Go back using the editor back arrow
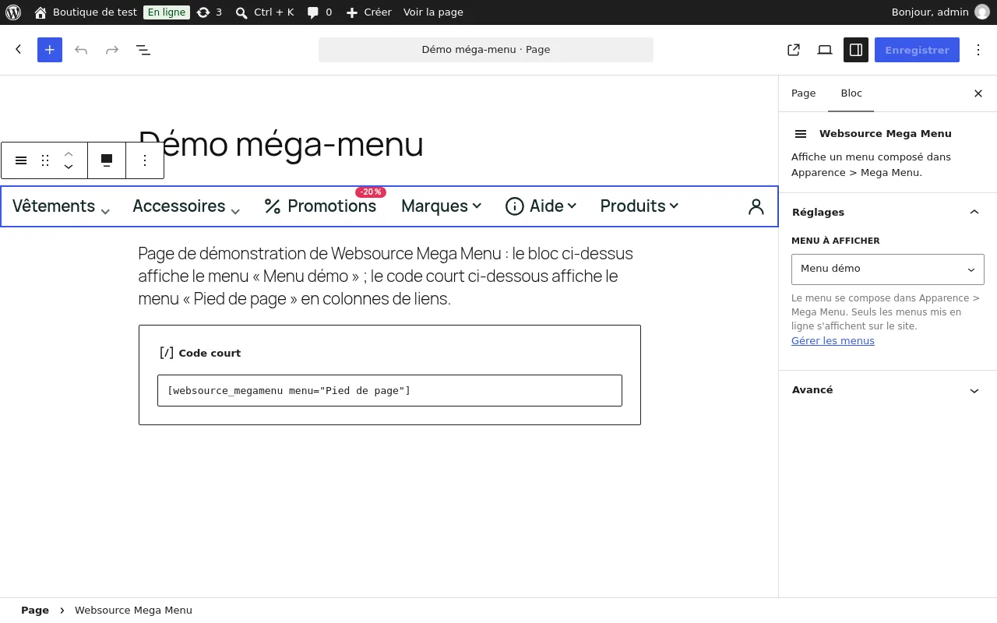 click(19, 50)
